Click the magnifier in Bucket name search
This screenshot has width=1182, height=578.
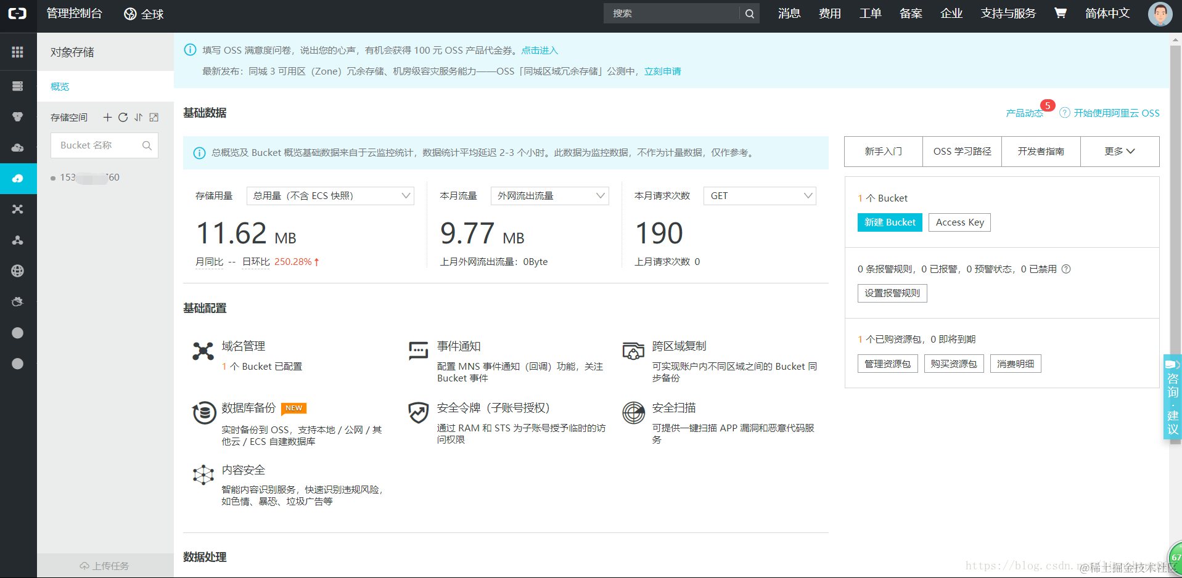147,145
